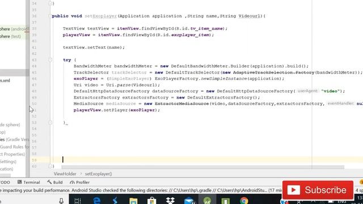Click the exoplayer_item identifier on line 39
Screen dimensions: 363x204
[x=191, y=35]
